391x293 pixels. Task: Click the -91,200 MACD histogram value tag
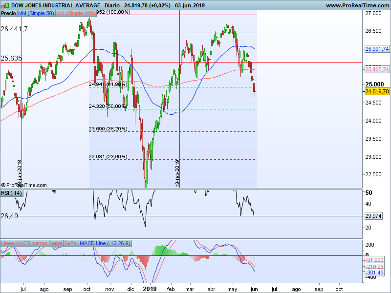click(374, 260)
